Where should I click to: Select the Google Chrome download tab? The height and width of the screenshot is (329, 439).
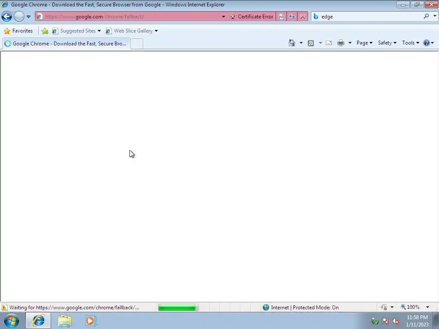point(66,44)
